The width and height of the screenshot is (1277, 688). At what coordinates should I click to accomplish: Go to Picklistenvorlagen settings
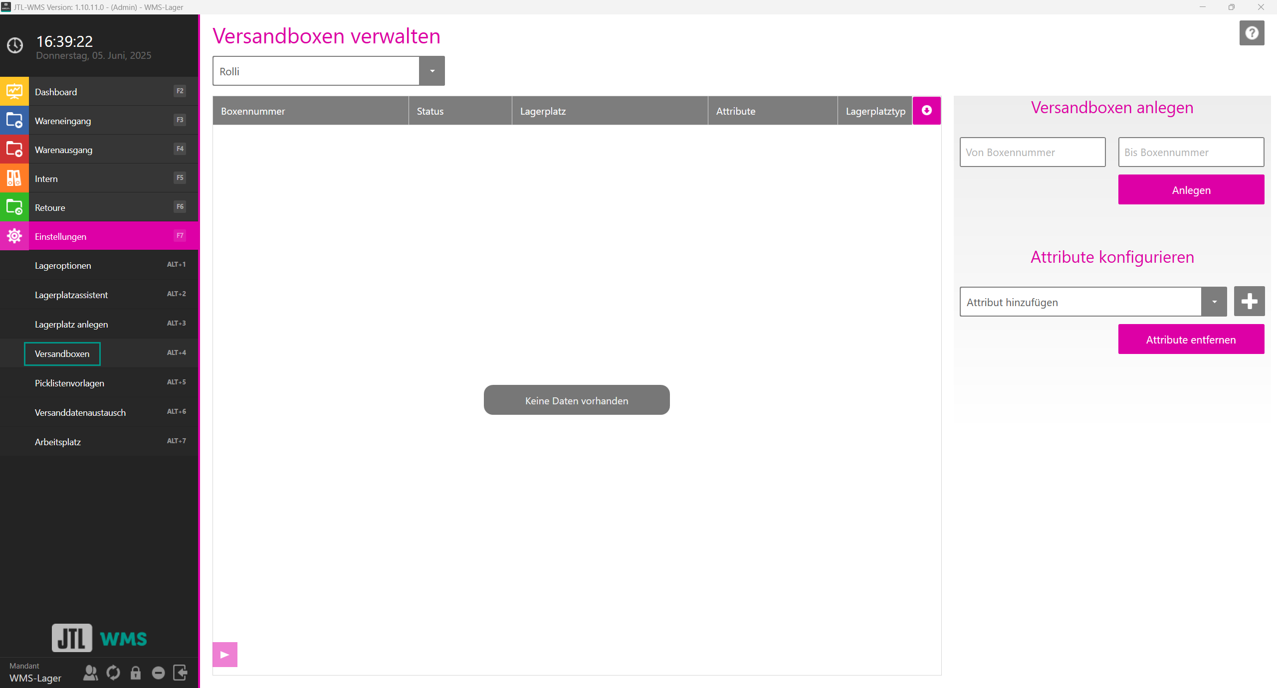click(70, 383)
